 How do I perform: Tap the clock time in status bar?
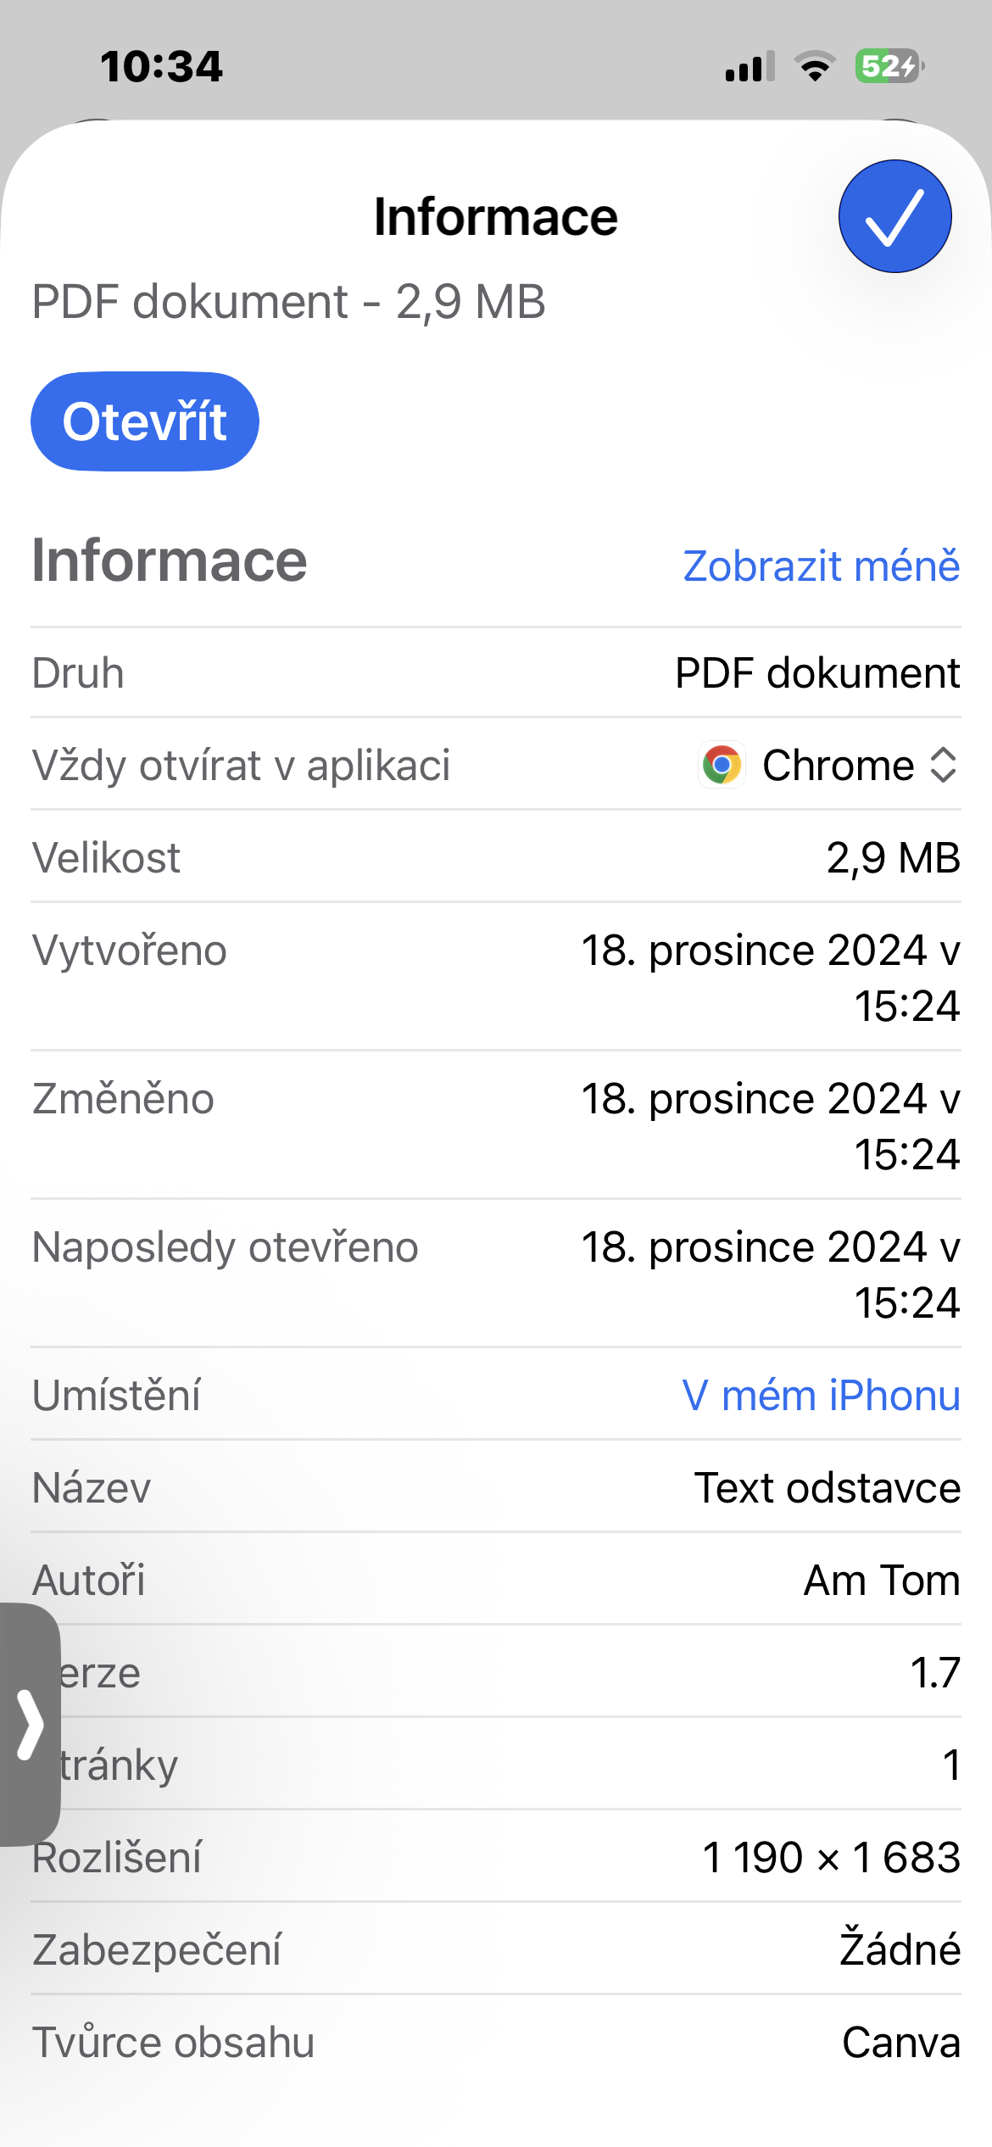(161, 66)
